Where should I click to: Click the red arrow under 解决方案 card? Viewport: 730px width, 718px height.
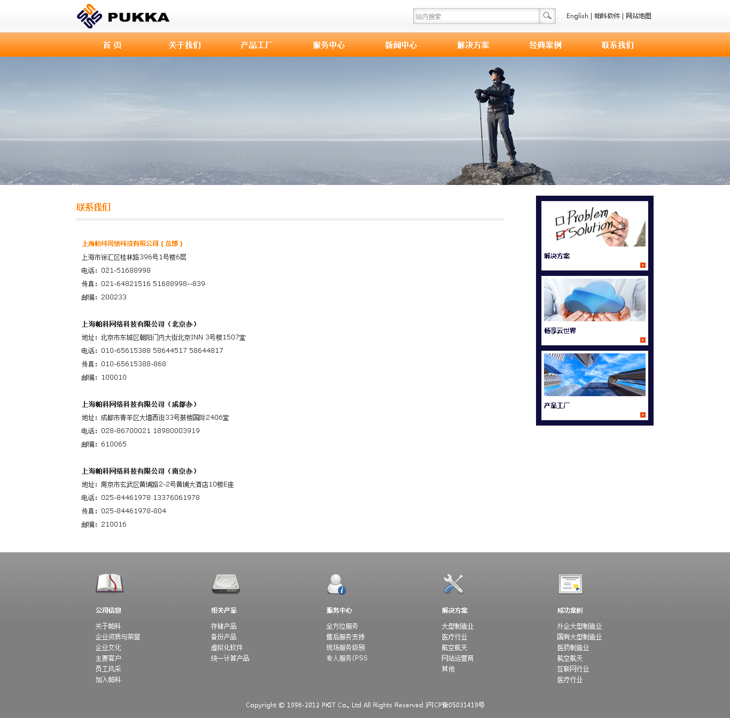click(x=642, y=265)
